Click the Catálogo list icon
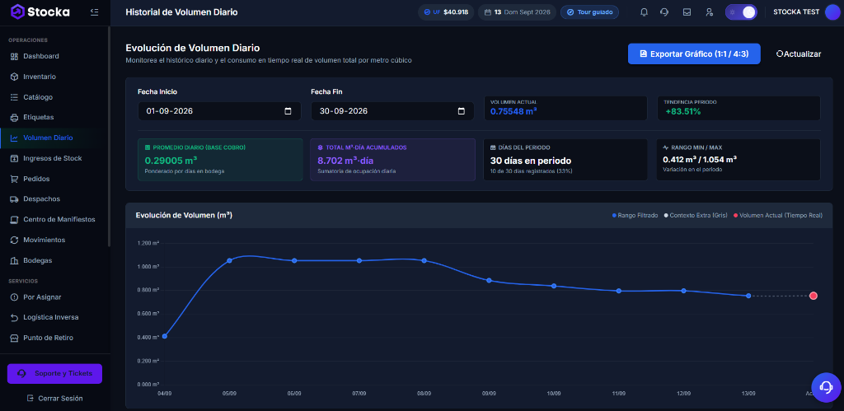This screenshot has height=411, width=844. [x=15, y=97]
